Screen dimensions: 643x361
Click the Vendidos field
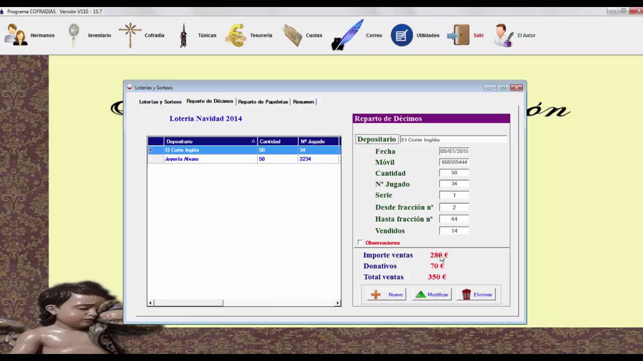454,231
